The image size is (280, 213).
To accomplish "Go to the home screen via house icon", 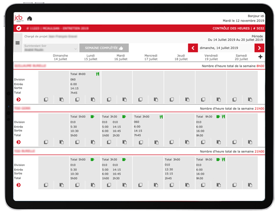I will [30, 18].
